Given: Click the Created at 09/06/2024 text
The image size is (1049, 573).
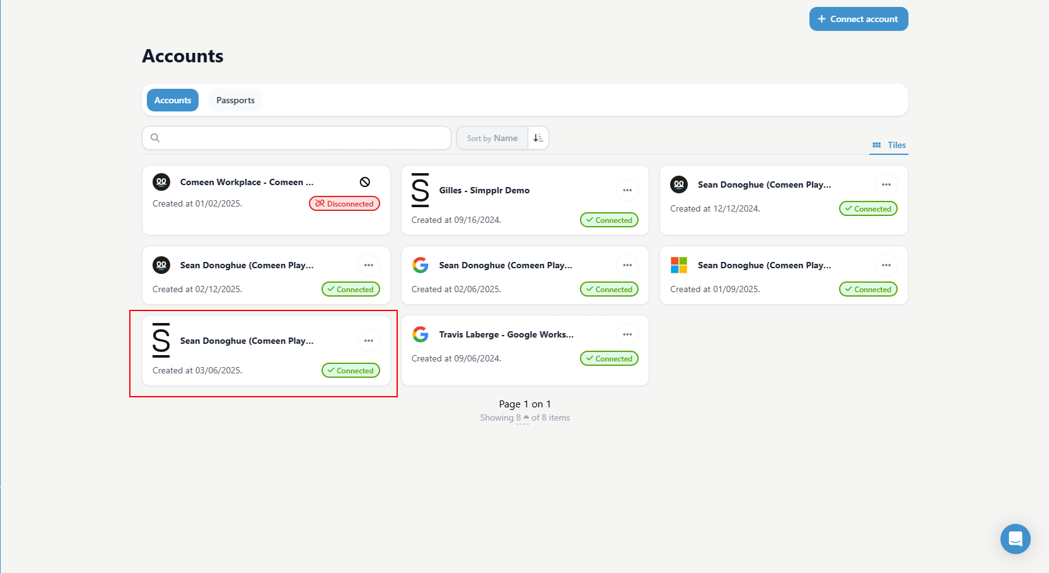Looking at the screenshot, I should pos(456,358).
